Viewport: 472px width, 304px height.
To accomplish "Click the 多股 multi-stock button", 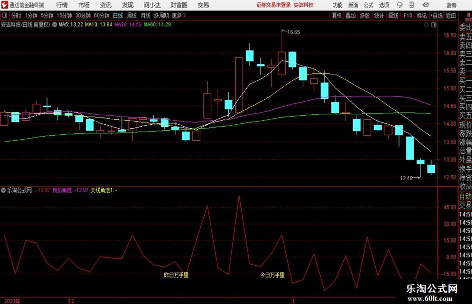I will [x=365, y=15].
